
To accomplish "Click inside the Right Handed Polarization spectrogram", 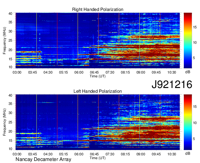I will click(x=98, y=40).
